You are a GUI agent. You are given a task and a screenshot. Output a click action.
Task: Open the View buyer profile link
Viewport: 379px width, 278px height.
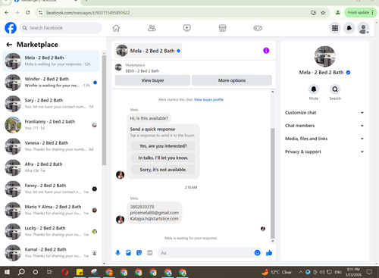208,99
